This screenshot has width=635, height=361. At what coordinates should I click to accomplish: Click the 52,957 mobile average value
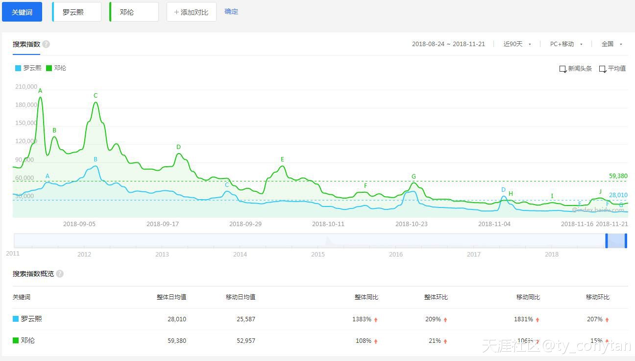click(x=245, y=341)
